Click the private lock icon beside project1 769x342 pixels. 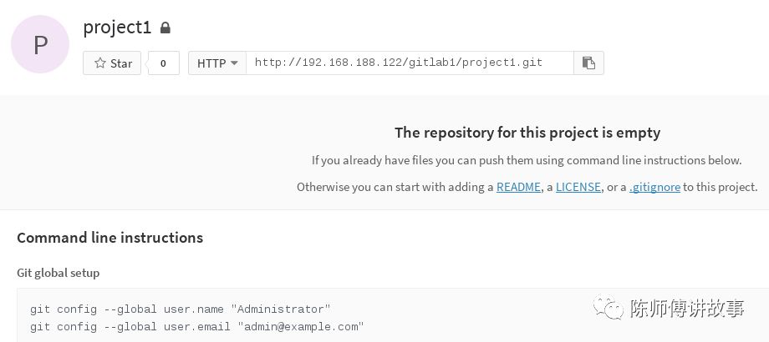[166, 28]
